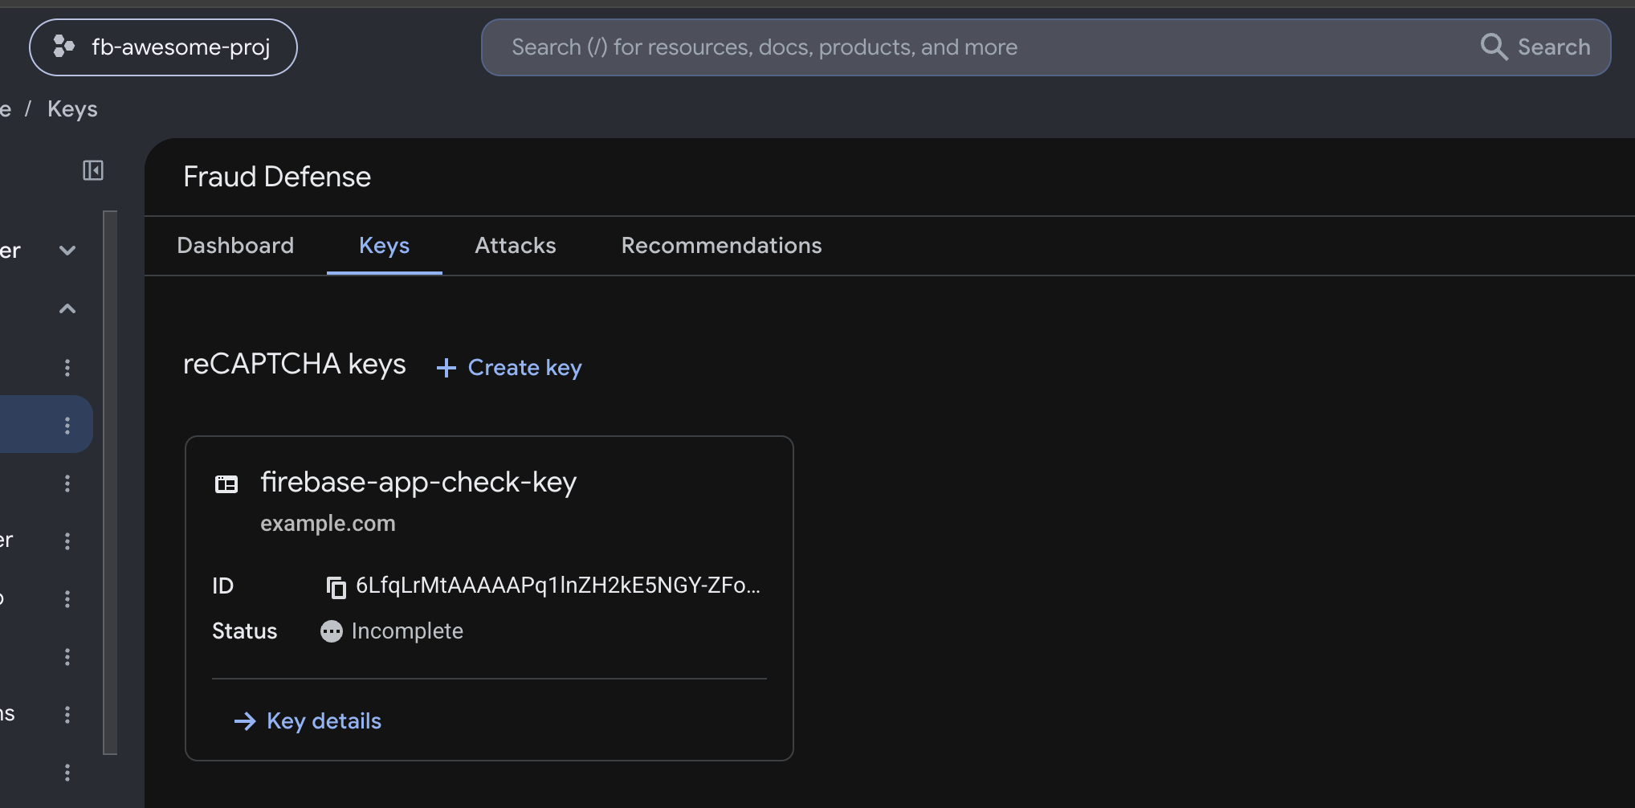Viewport: 1635px width, 808px height.
Task: Click the Search button label
Action: tap(1554, 47)
